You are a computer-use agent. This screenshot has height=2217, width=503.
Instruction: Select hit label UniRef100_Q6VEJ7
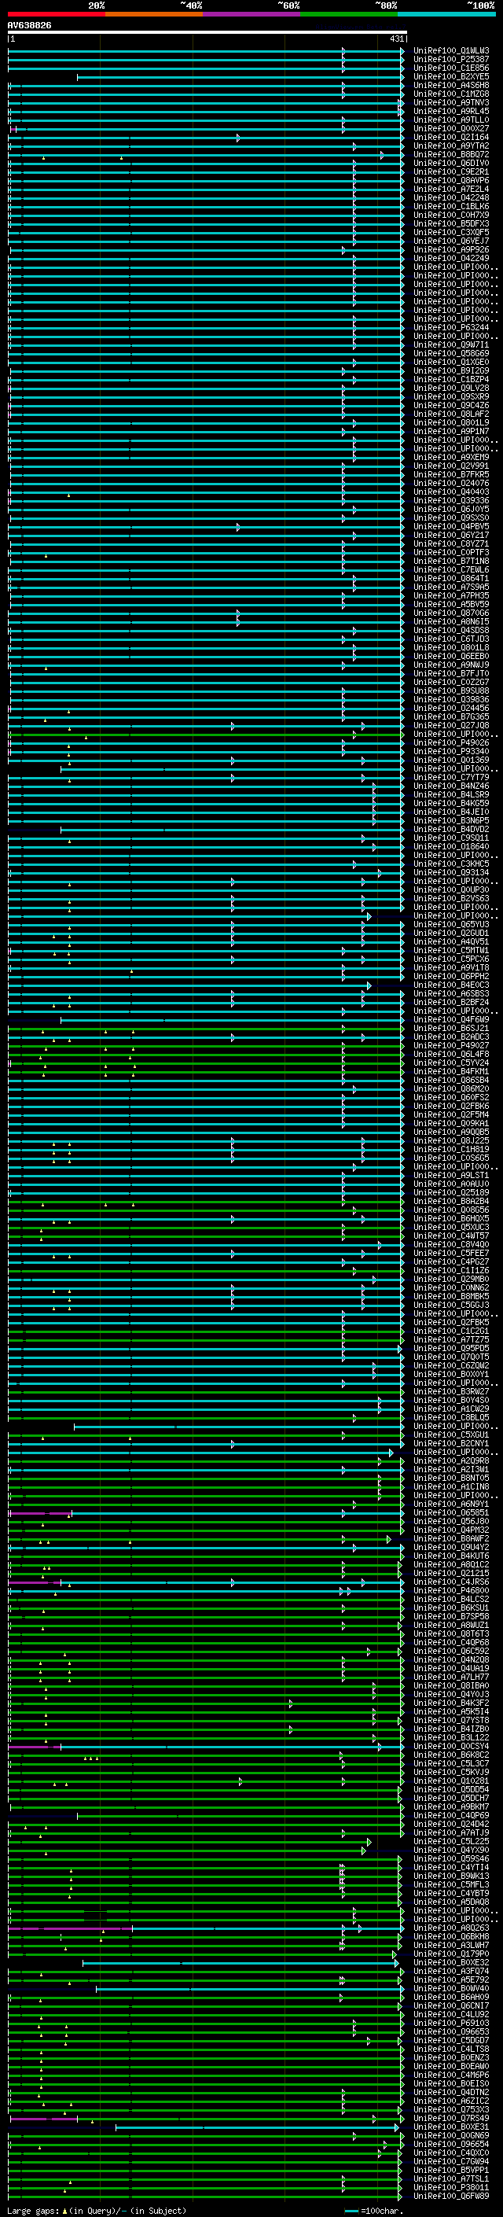[x=451, y=241]
